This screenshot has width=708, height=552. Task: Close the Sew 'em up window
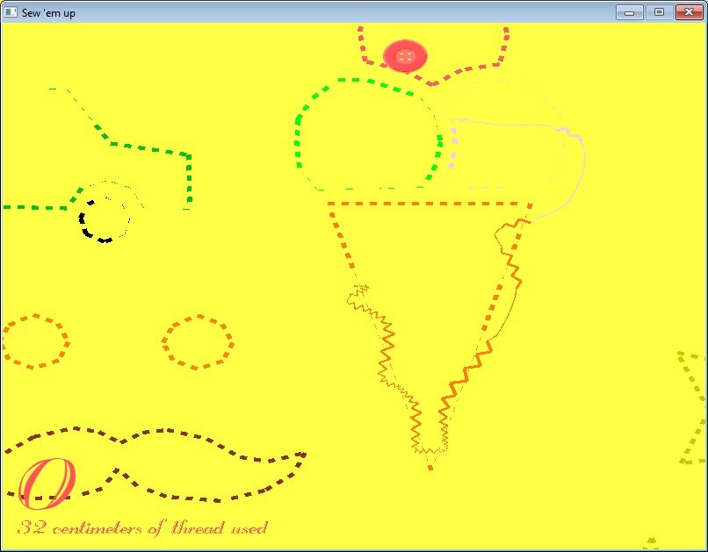click(690, 12)
